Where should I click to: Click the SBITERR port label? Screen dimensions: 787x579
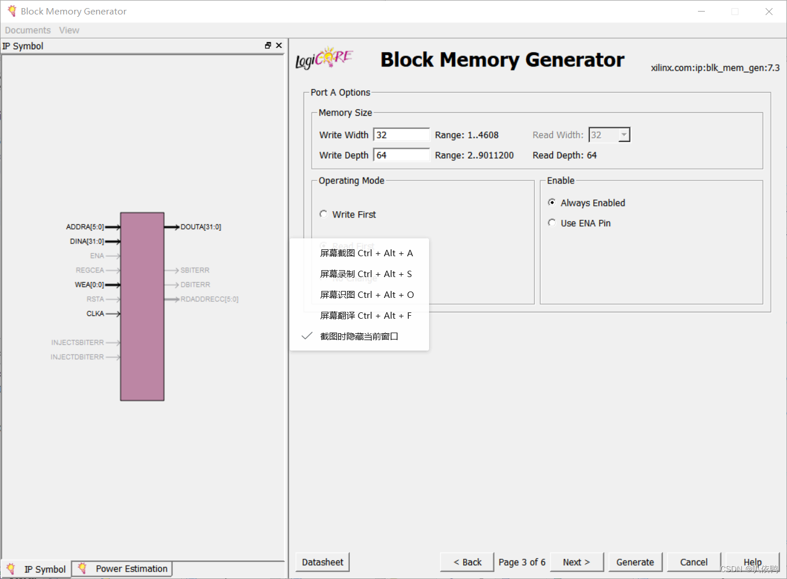coord(195,270)
